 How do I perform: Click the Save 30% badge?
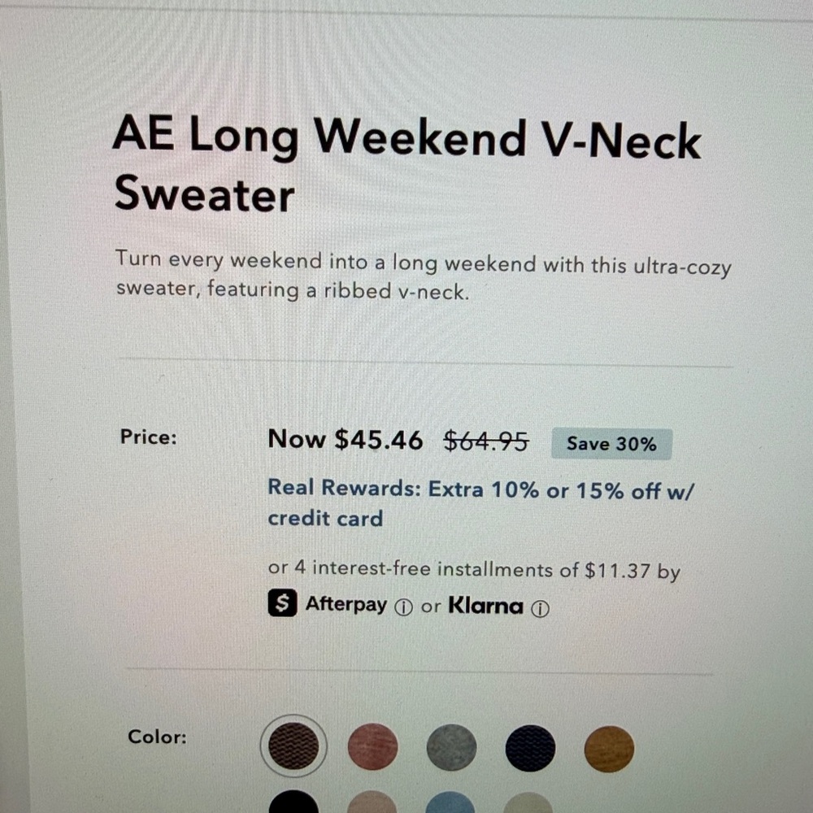(612, 444)
